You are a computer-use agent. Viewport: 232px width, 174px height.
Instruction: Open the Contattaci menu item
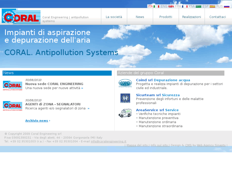pos(218,17)
